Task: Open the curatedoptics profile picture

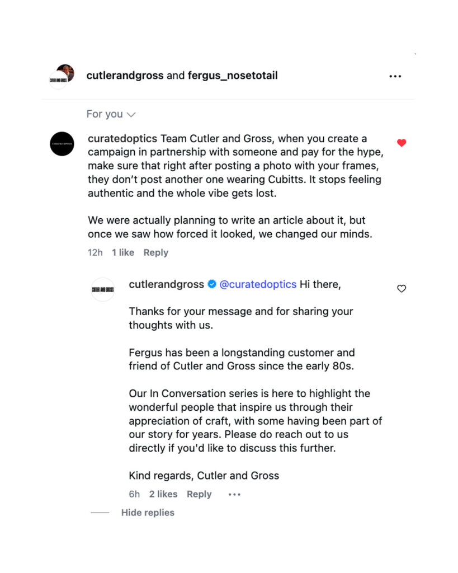Action: click(x=62, y=144)
